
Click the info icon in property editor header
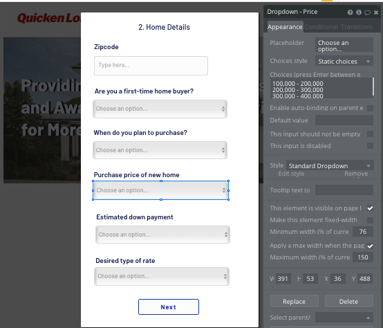click(359, 12)
